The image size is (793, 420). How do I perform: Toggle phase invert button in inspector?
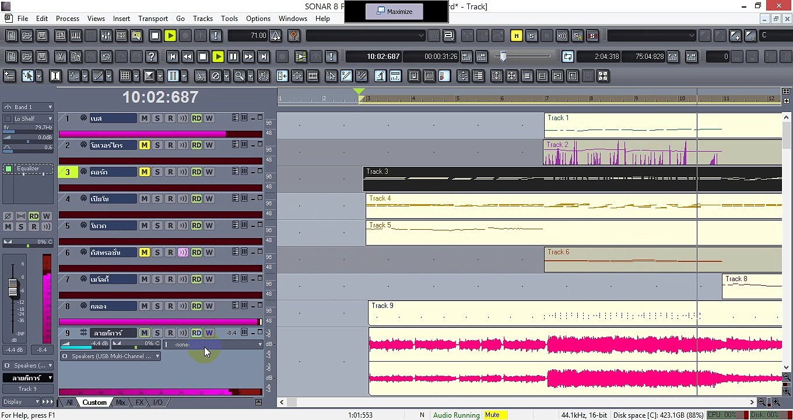pyautogui.click(x=8, y=216)
